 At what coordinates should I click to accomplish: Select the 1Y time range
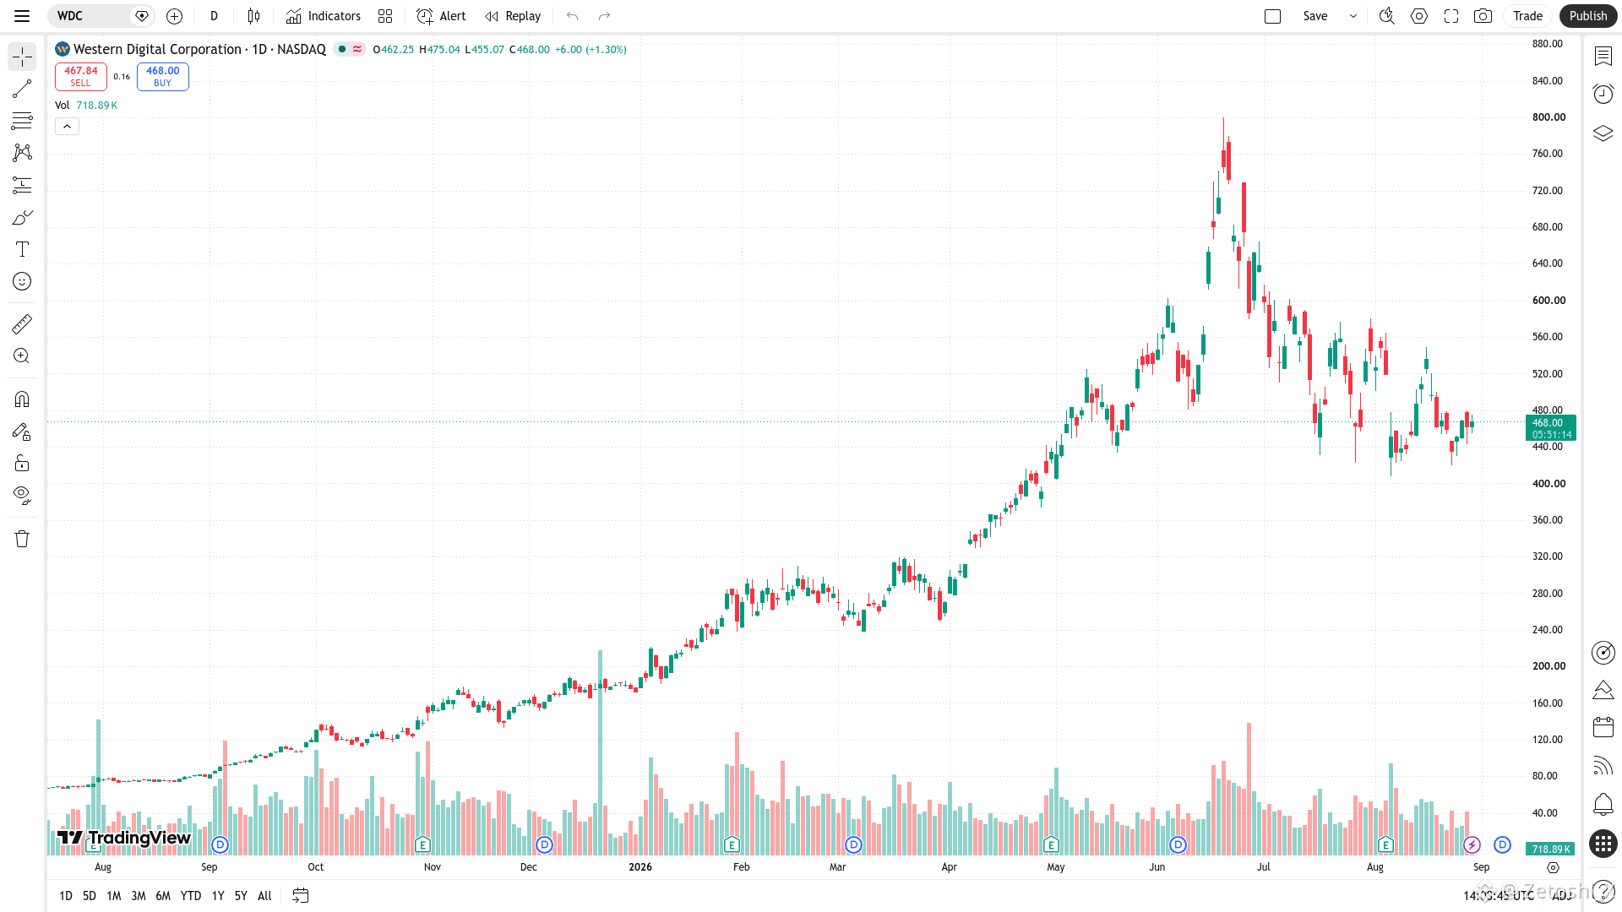coord(218,896)
